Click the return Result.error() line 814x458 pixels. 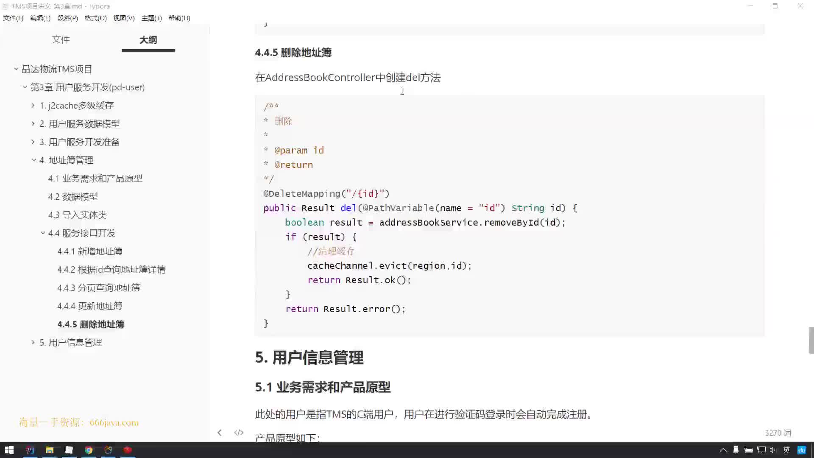[346, 309]
